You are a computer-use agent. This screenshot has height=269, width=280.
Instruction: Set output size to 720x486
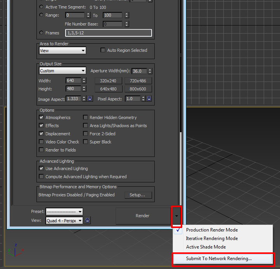(138, 81)
